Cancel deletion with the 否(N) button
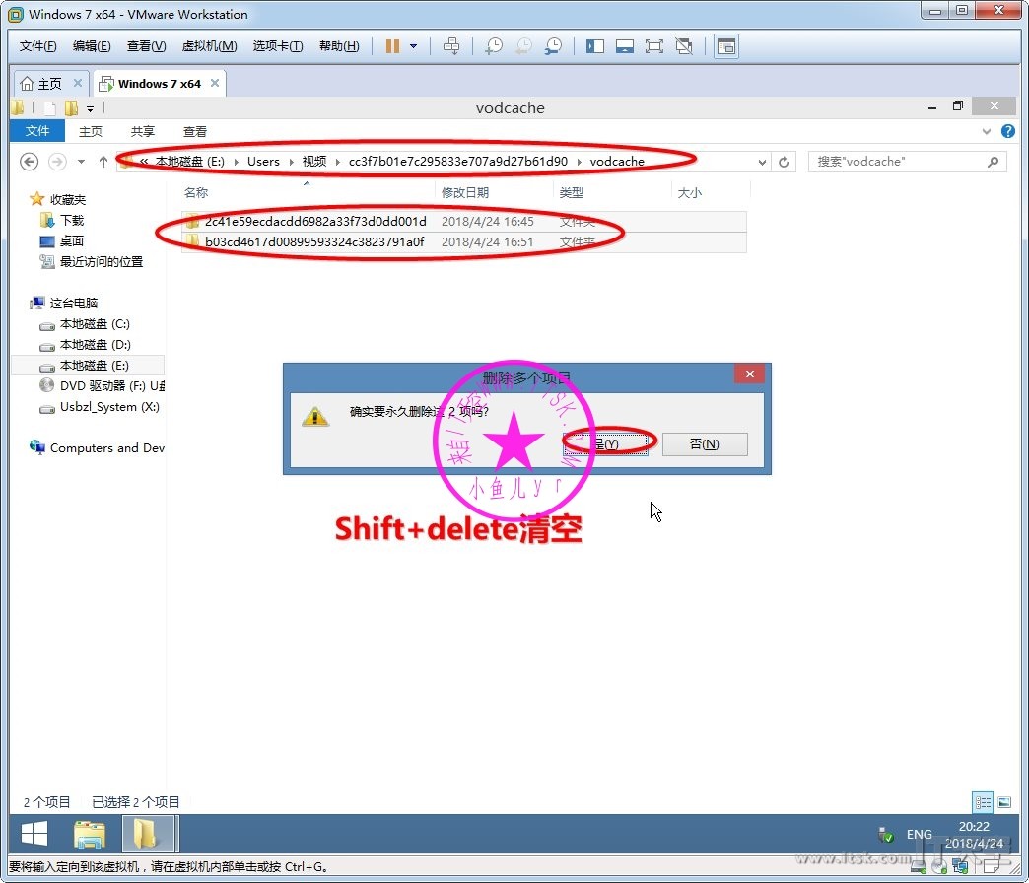Image resolution: width=1029 pixels, height=883 pixels. (x=704, y=444)
